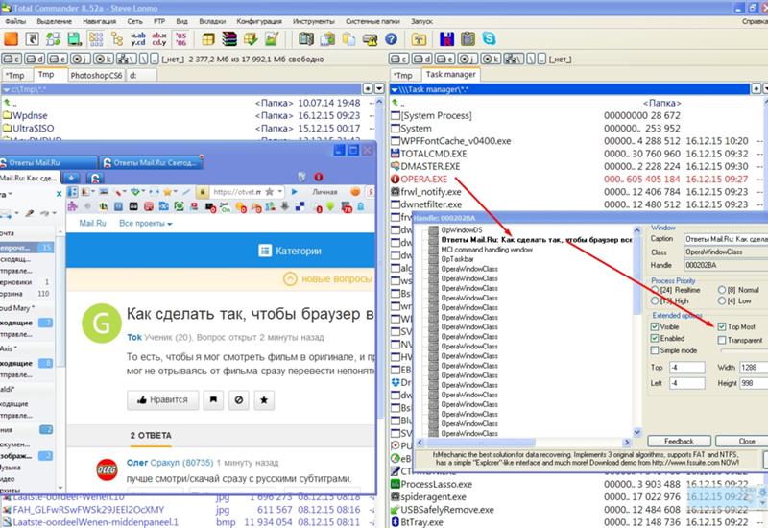Open left panel directory history down-arrow button
The image size is (768, 528).
[x=379, y=89]
